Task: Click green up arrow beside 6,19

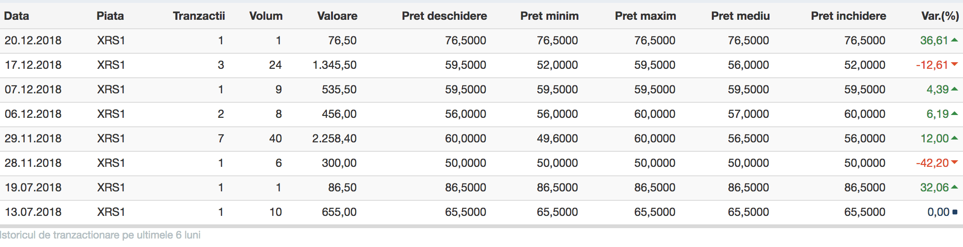Action: click(x=954, y=114)
